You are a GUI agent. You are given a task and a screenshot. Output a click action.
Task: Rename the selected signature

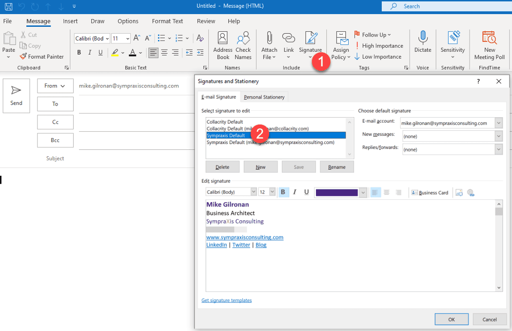point(336,166)
